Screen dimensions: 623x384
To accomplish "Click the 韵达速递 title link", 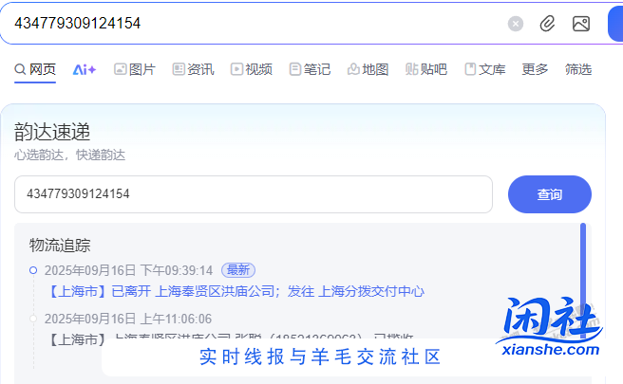I will point(52,132).
